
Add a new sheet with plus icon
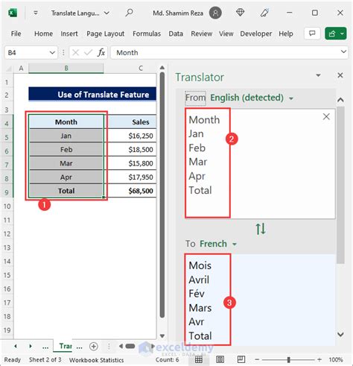coord(94,347)
